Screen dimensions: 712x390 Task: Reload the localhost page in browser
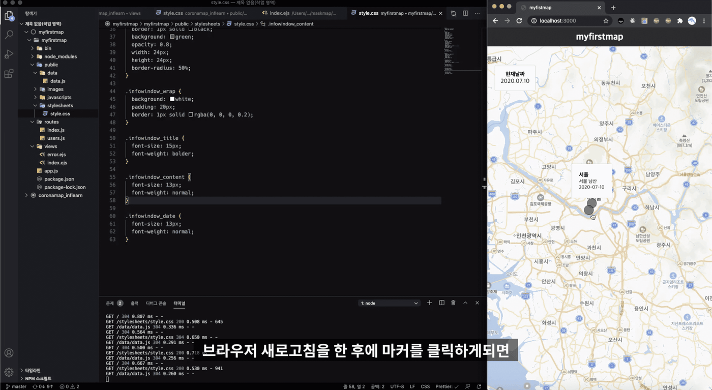[519, 21]
